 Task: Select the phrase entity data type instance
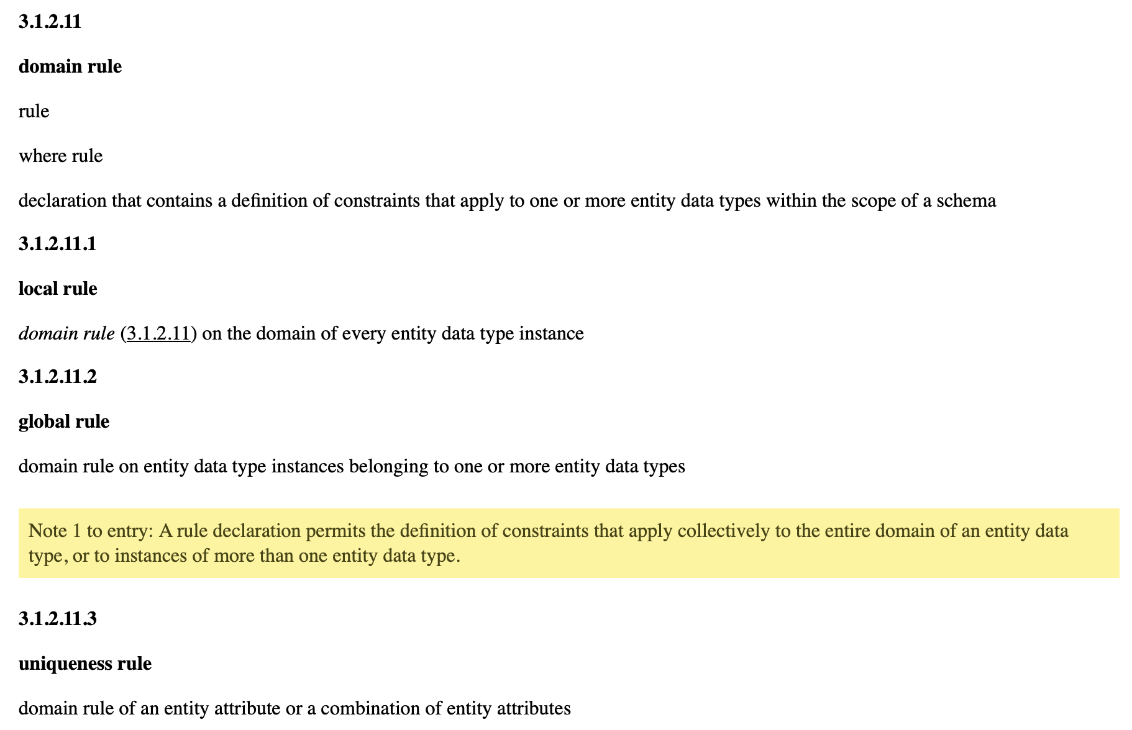pyautogui.click(x=488, y=333)
